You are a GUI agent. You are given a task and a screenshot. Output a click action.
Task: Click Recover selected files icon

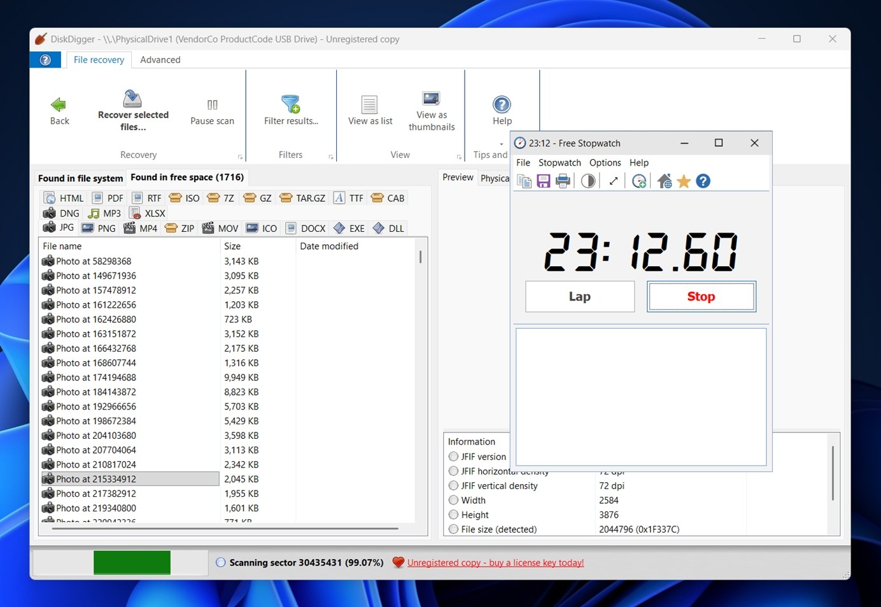pos(132,99)
